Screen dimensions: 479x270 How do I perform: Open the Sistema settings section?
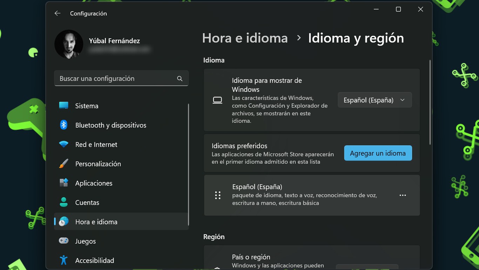coord(86,105)
